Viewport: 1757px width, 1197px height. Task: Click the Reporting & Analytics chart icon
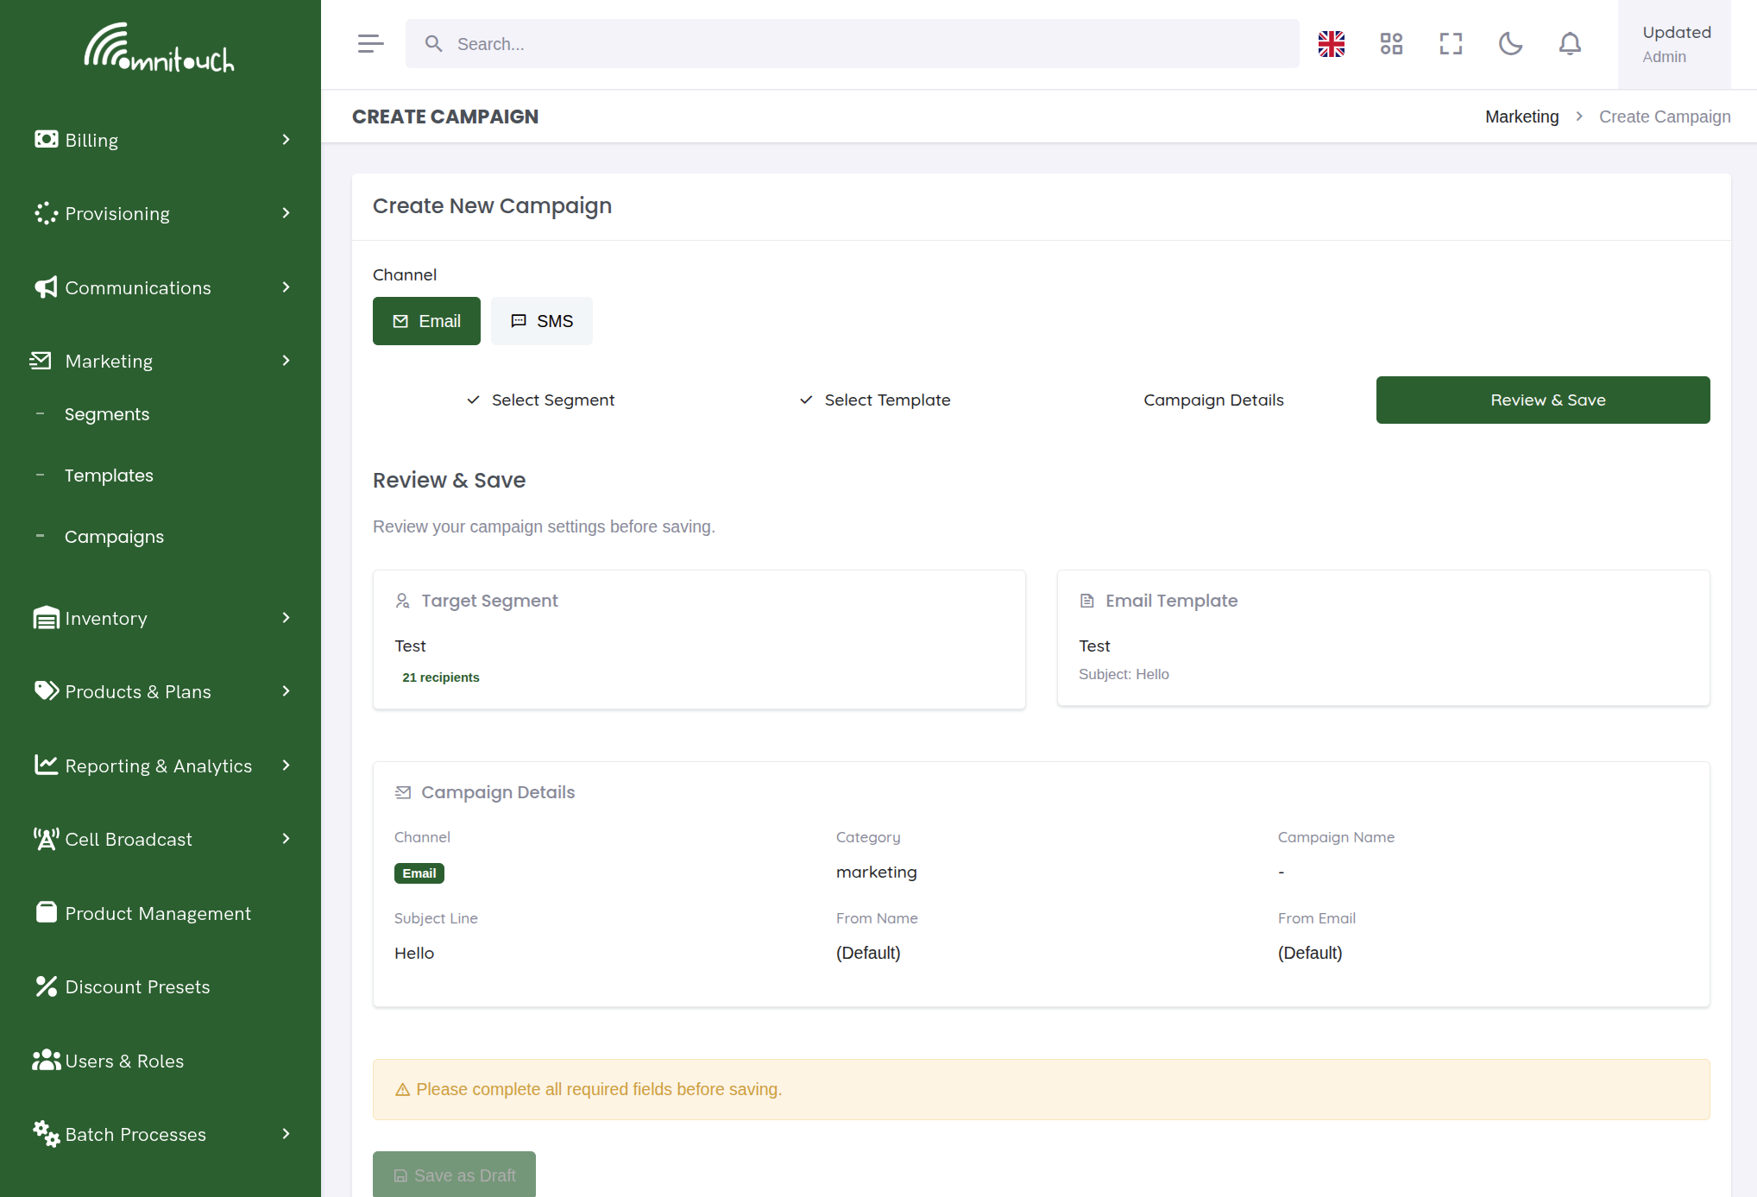pyautogui.click(x=46, y=765)
